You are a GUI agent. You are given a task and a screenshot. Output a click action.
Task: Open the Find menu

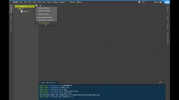point(30,2)
